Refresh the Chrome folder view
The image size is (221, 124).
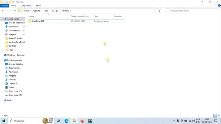click(x=160, y=11)
